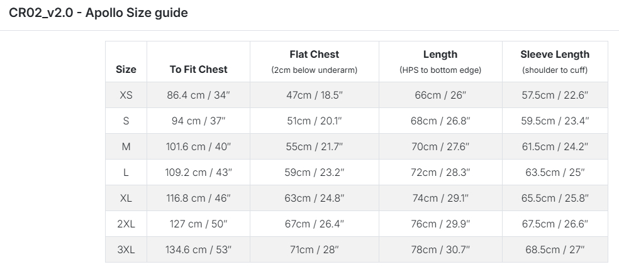Image resolution: width=619 pixels, height=267 pixels.
Task: Select the Size column header
Action: tap(126, 69)
